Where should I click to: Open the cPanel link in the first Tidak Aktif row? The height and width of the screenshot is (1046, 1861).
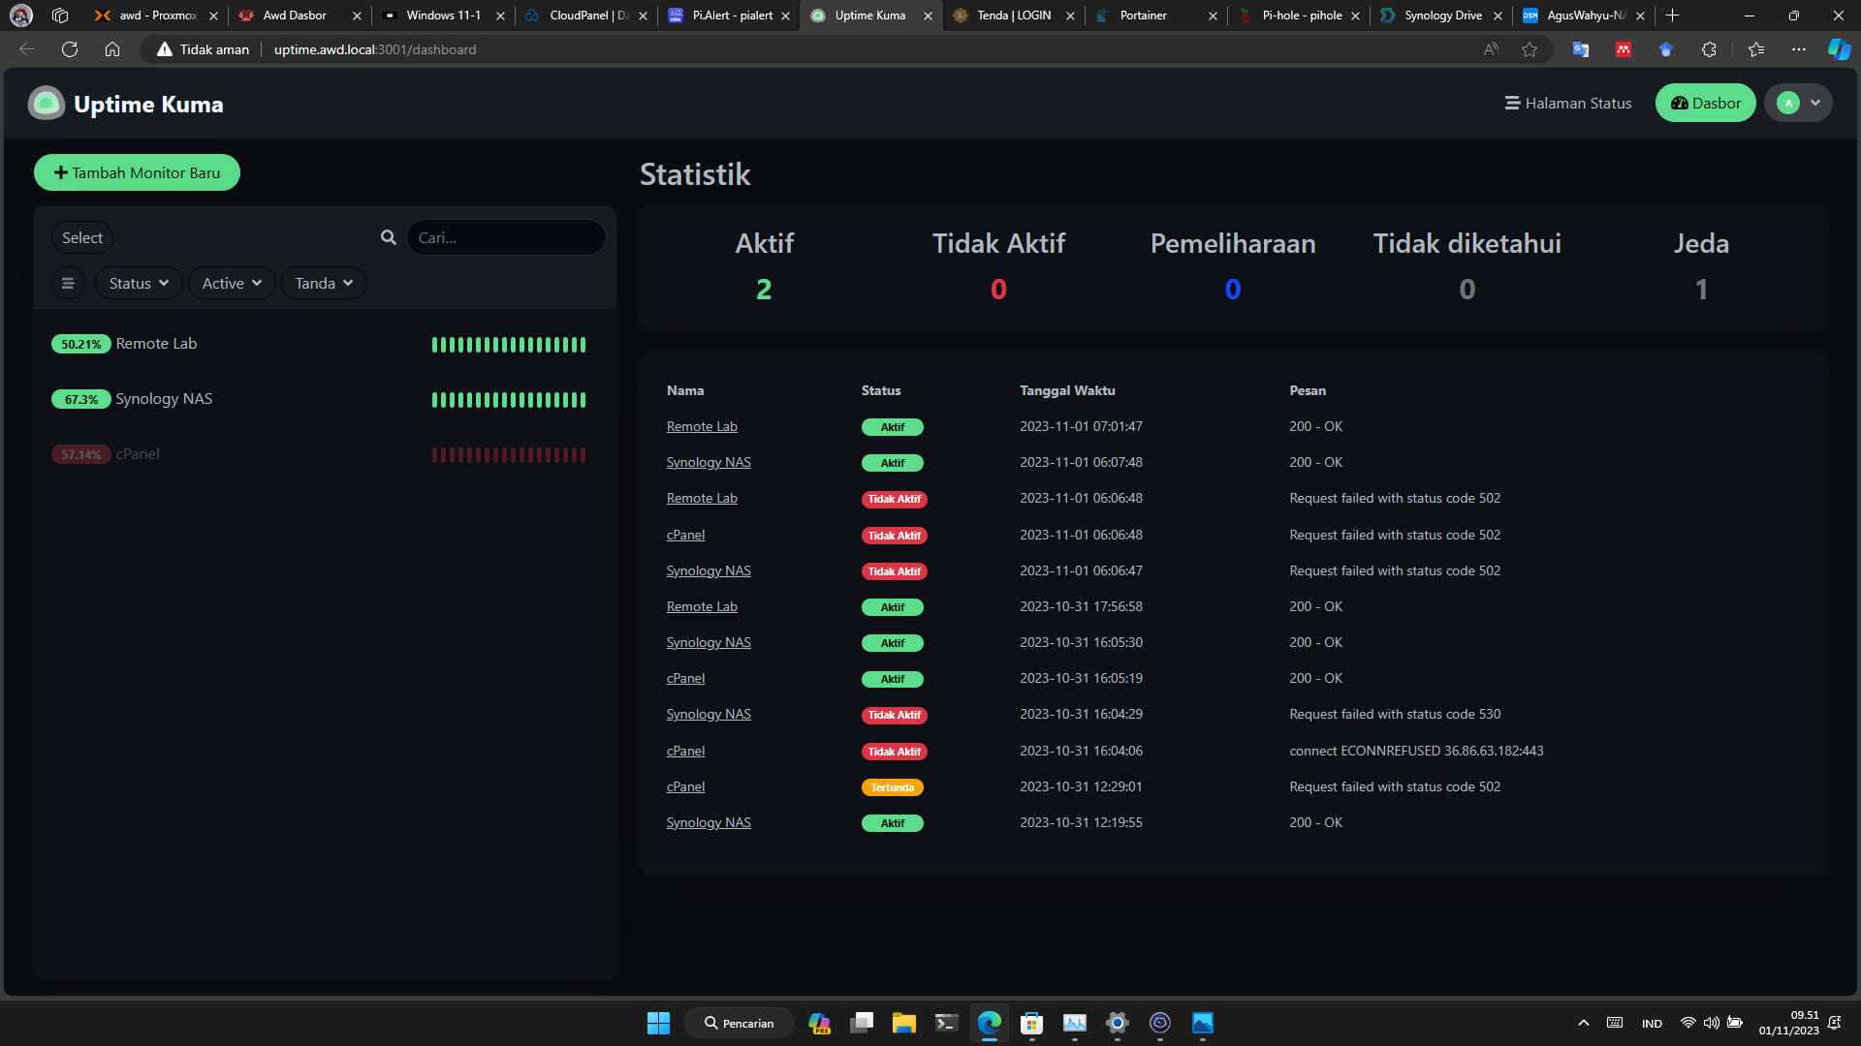[685, 535]
